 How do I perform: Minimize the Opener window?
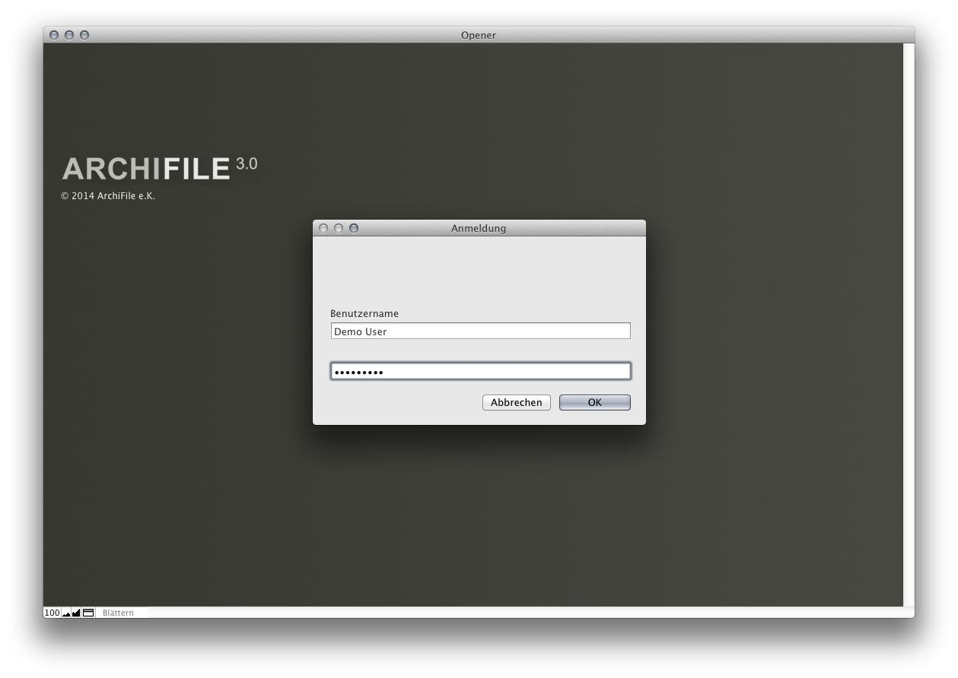point(69,35)
